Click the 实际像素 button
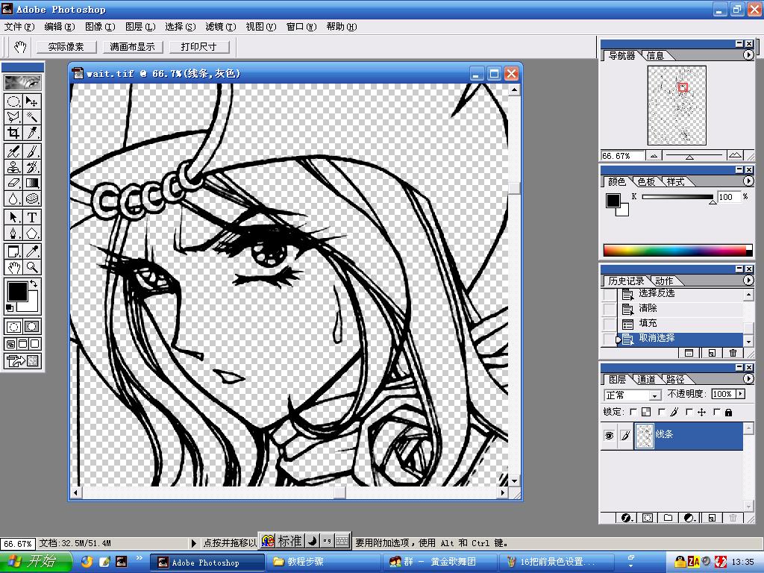The height and width of the screenshot is (573, 764). click(66, 47)
